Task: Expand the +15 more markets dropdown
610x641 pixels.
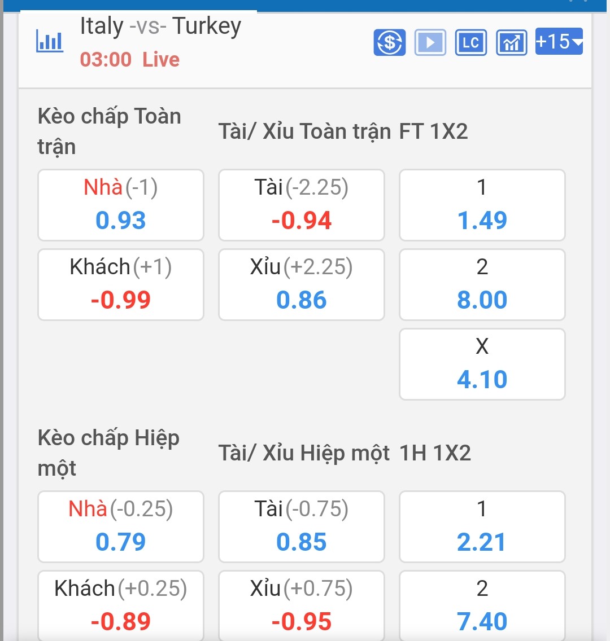Action: pyautogui.click(x=559, y=42)
